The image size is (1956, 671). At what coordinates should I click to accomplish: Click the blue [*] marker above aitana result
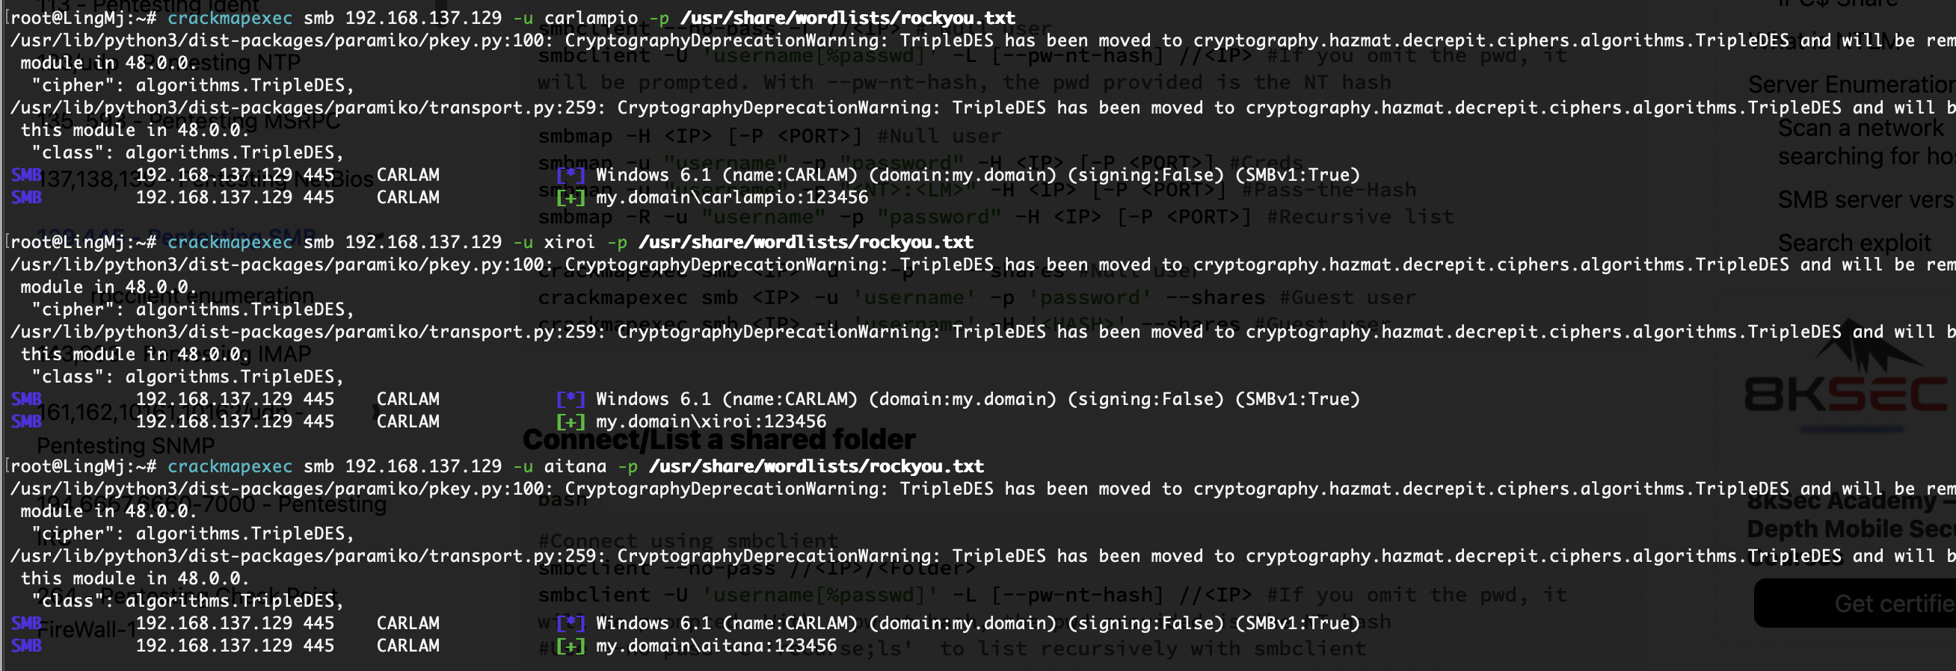(x=570, y=623)
